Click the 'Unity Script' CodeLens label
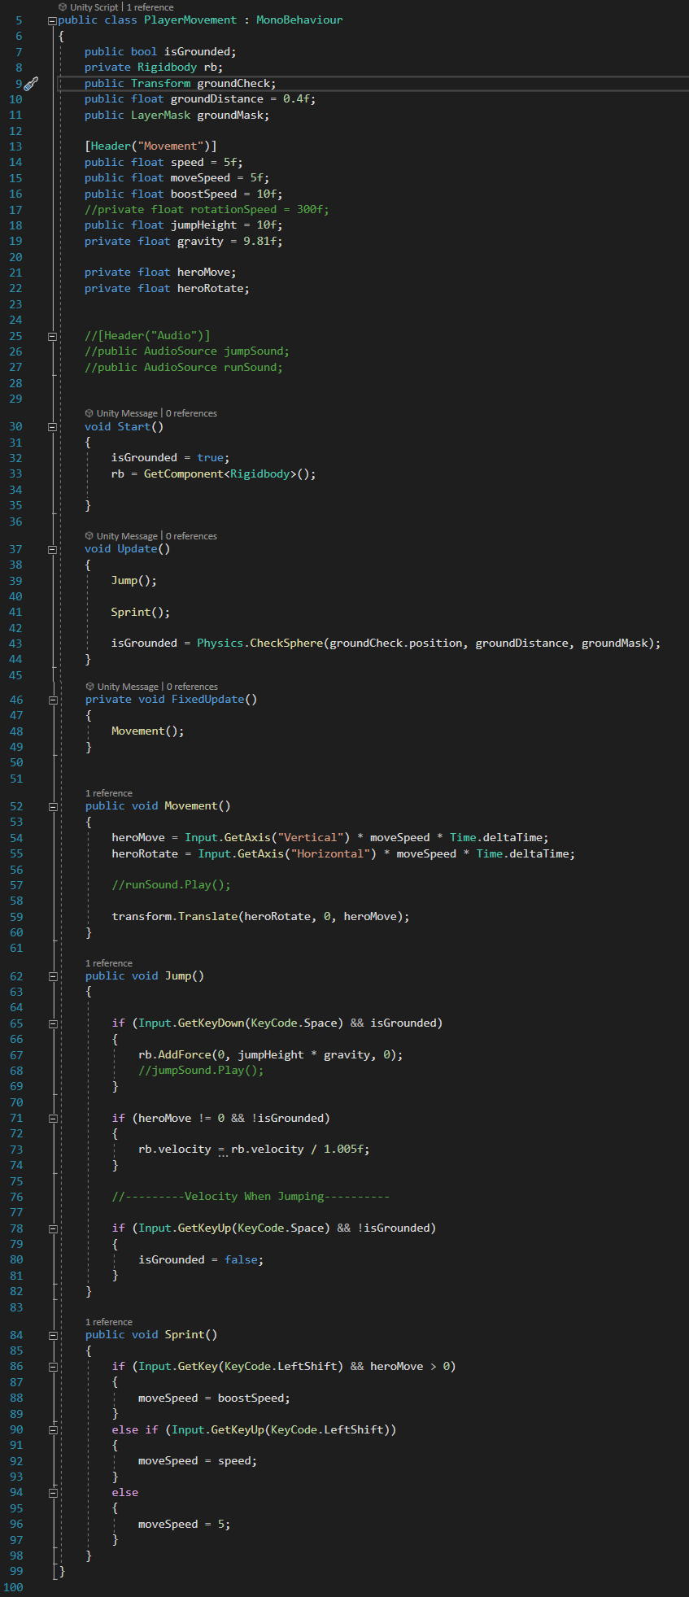The width and height of the screenshot is (689, 1597). click(x=94, y=7)
